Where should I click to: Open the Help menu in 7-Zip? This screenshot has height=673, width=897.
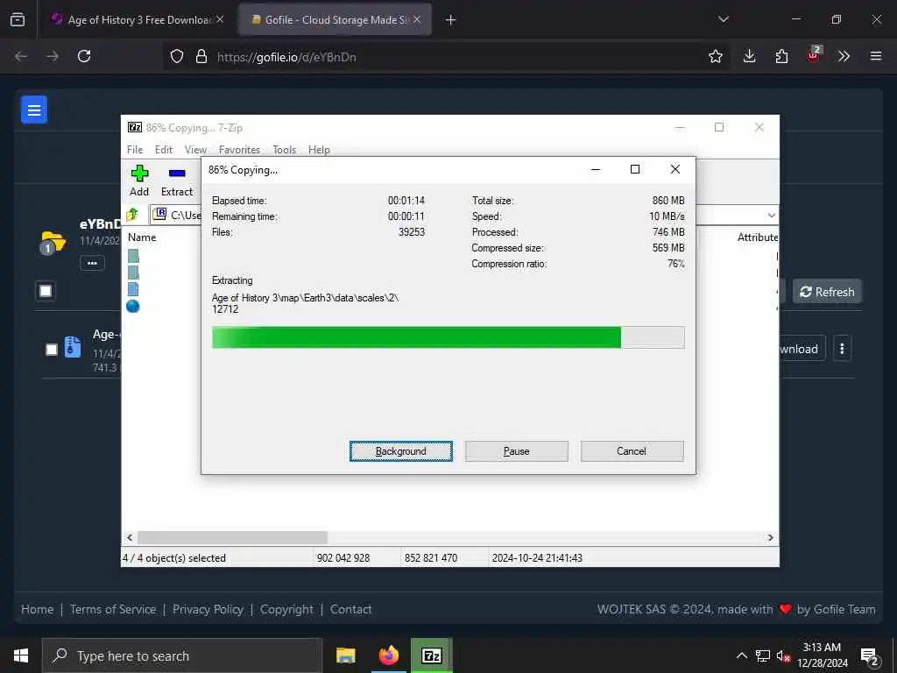pyautogui.click(x=319, y=149)
